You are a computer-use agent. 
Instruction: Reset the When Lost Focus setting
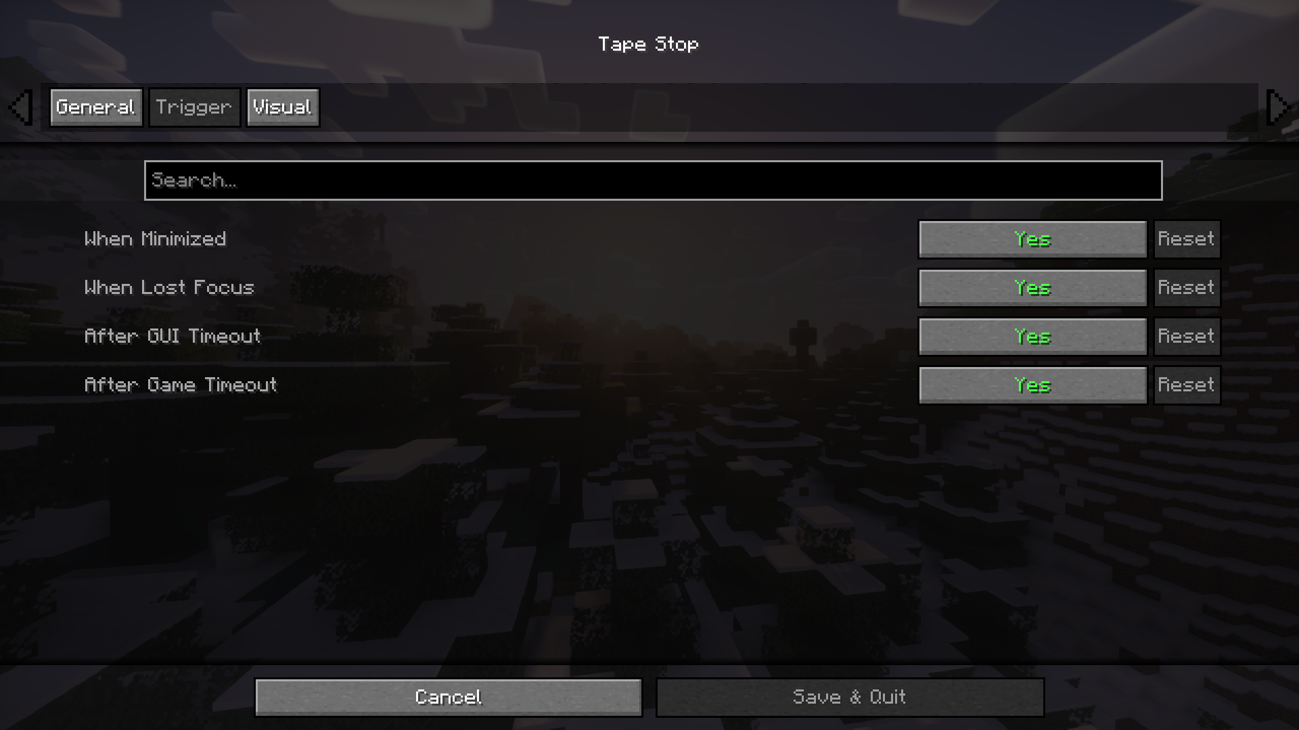tap(1186, 287)
